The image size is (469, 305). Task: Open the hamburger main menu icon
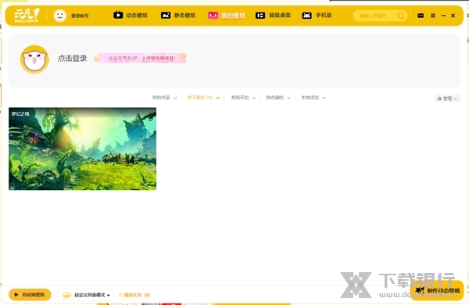[x=433, y=16]
